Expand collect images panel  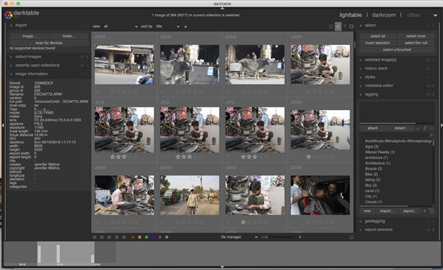point(11,57)
